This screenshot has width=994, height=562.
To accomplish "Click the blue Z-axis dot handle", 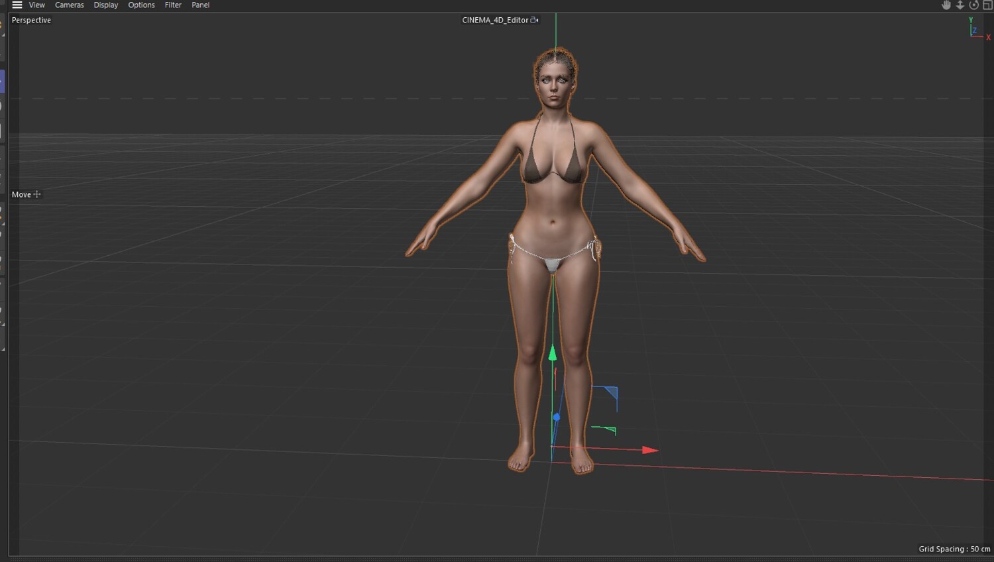I will tap(557, 417).
